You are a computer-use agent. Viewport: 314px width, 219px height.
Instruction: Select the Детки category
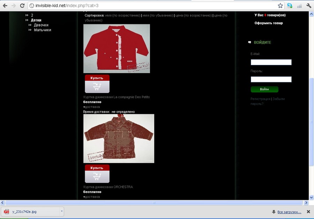(x=36, y=20)
